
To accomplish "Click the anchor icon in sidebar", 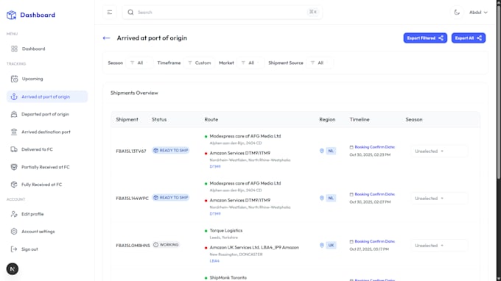I will tap(14, 96).
